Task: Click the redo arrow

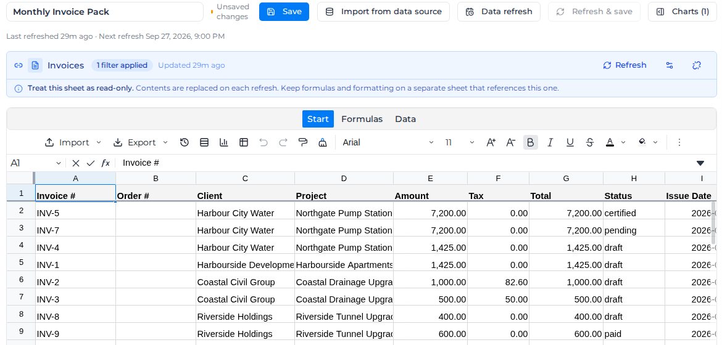Action: click(283, 142)
